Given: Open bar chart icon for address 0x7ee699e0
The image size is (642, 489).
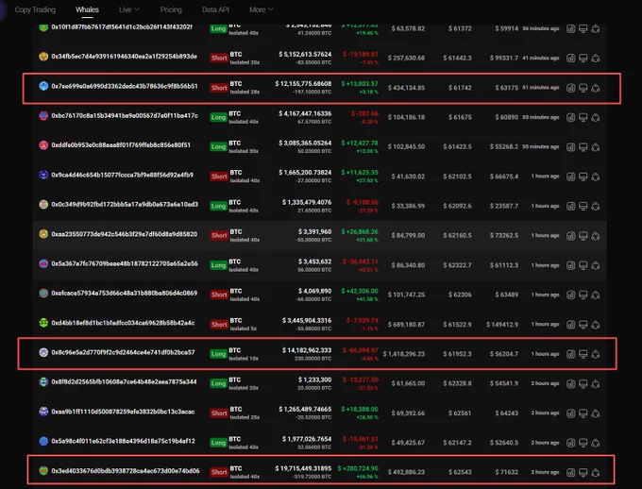Looking at the screenshot, I should click(x=571, y=88).
